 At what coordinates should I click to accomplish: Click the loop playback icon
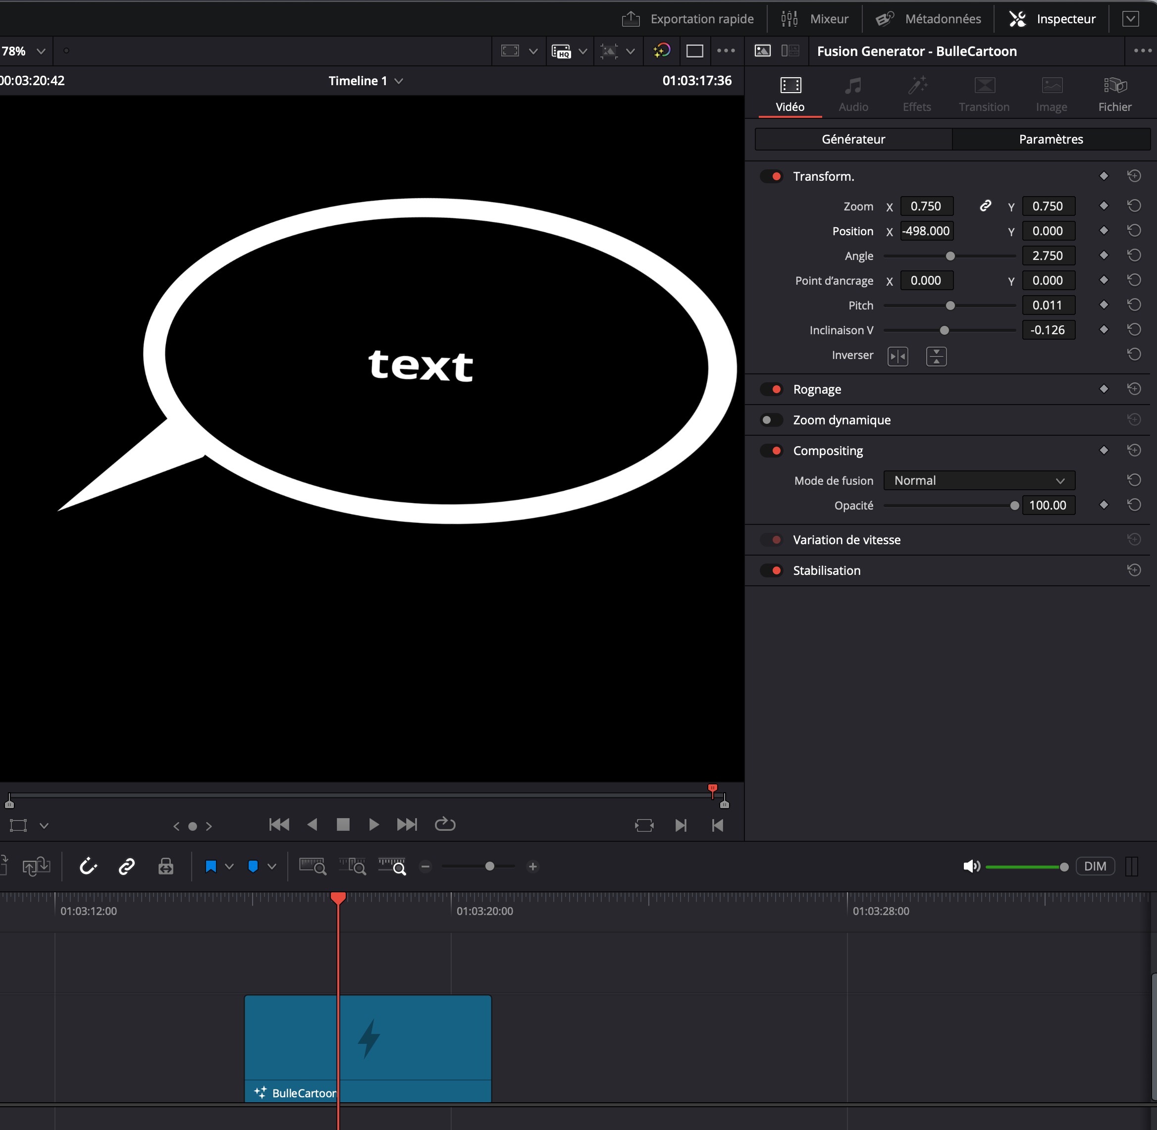tap(445, 824)
